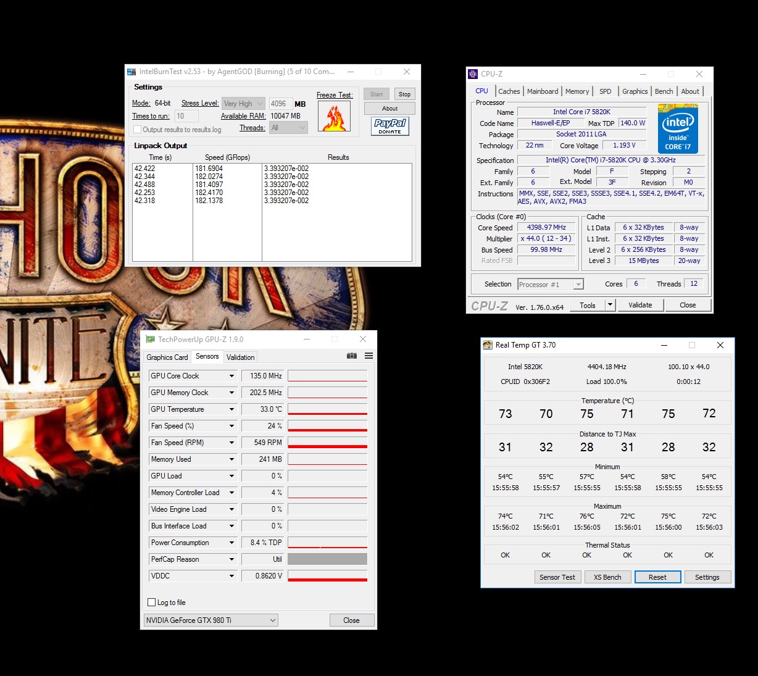Open the GPU Temperature sensor dropdown
758x676 pixels.
pyautogui.click(x=232, y=409)
